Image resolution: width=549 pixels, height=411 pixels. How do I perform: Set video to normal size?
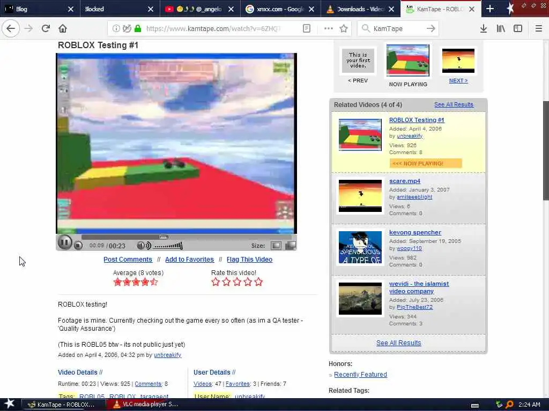coord(276,245)
